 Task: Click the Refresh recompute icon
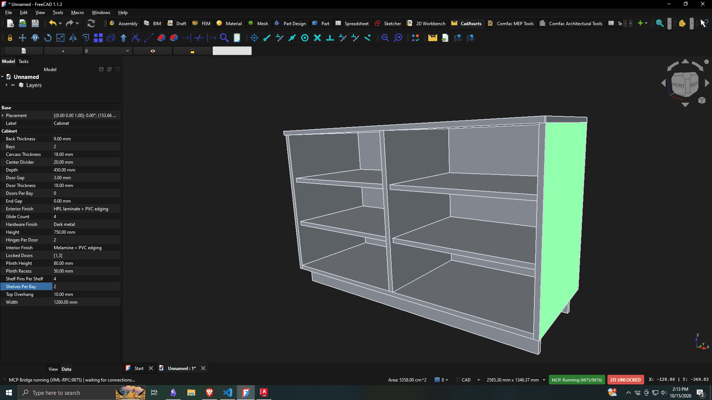coord(91,23)
